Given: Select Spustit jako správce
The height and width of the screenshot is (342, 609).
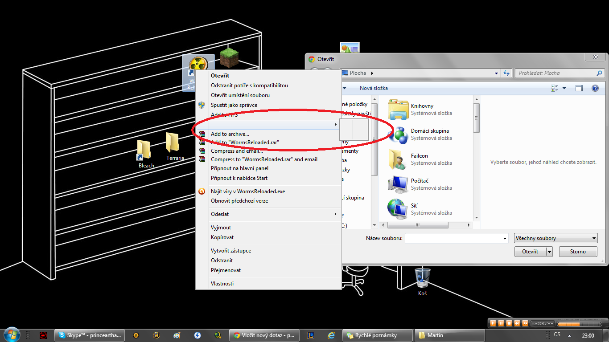Looking at the screenshot, I should 234,105.
